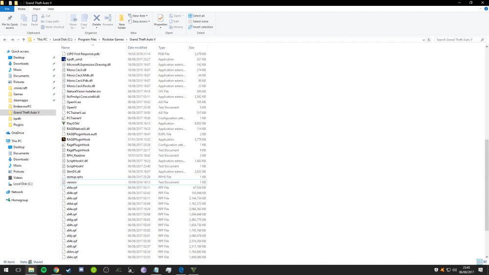Select the OpenIV.asi file

134,102
